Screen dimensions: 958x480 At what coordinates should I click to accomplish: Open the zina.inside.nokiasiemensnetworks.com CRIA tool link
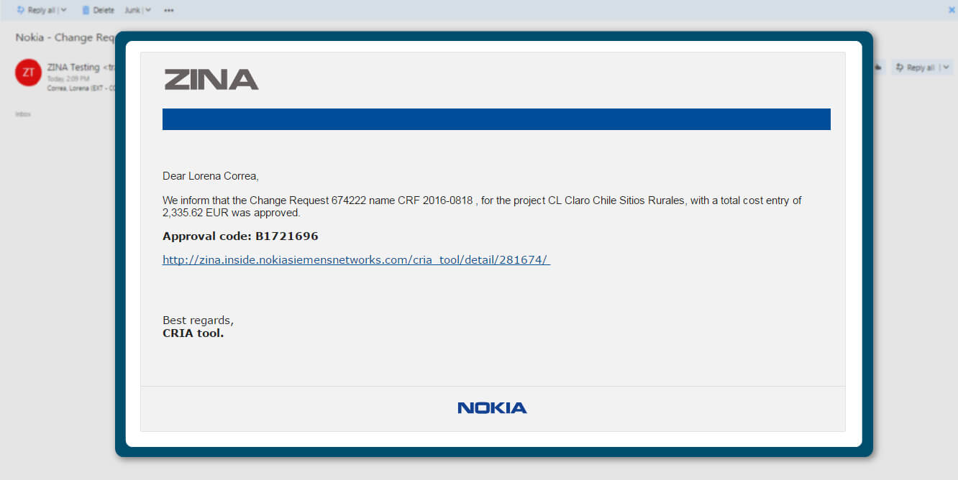tap(356, 260)
